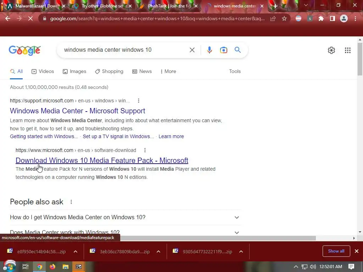Open options for software-download result
The height and width of the screenshot is (272, 363).
point(145,150)
